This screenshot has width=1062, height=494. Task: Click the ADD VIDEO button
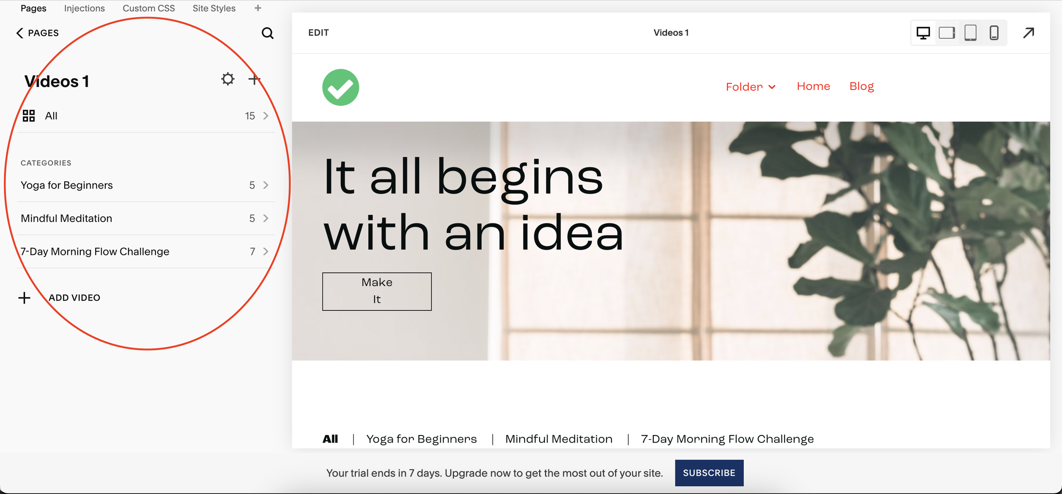coord(59,298)
